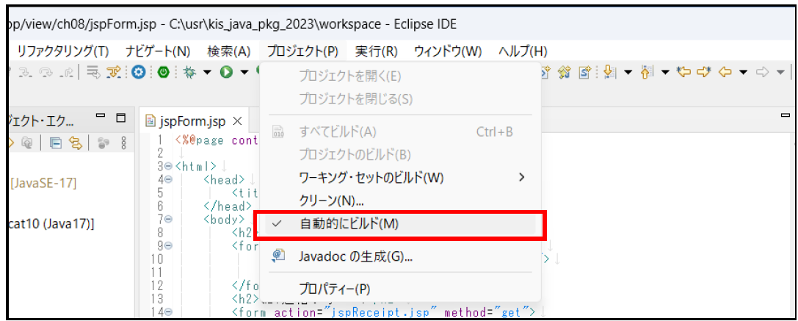Open the Run dropdown arrow

tap(244, 72)
